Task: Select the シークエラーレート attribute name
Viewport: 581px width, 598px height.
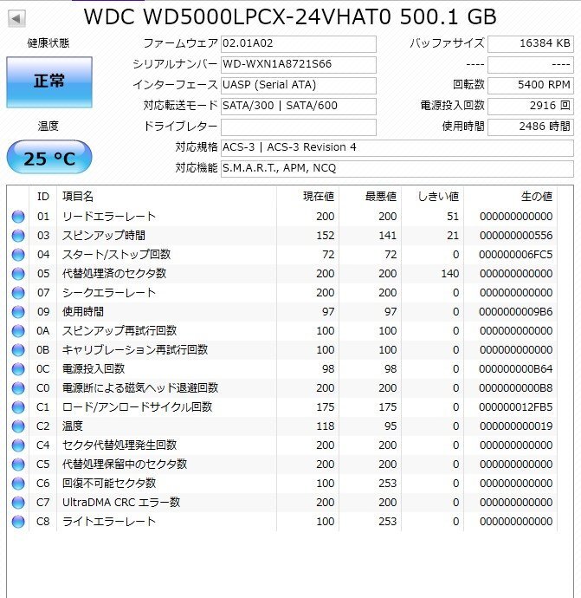Action: tap(109, 293)
